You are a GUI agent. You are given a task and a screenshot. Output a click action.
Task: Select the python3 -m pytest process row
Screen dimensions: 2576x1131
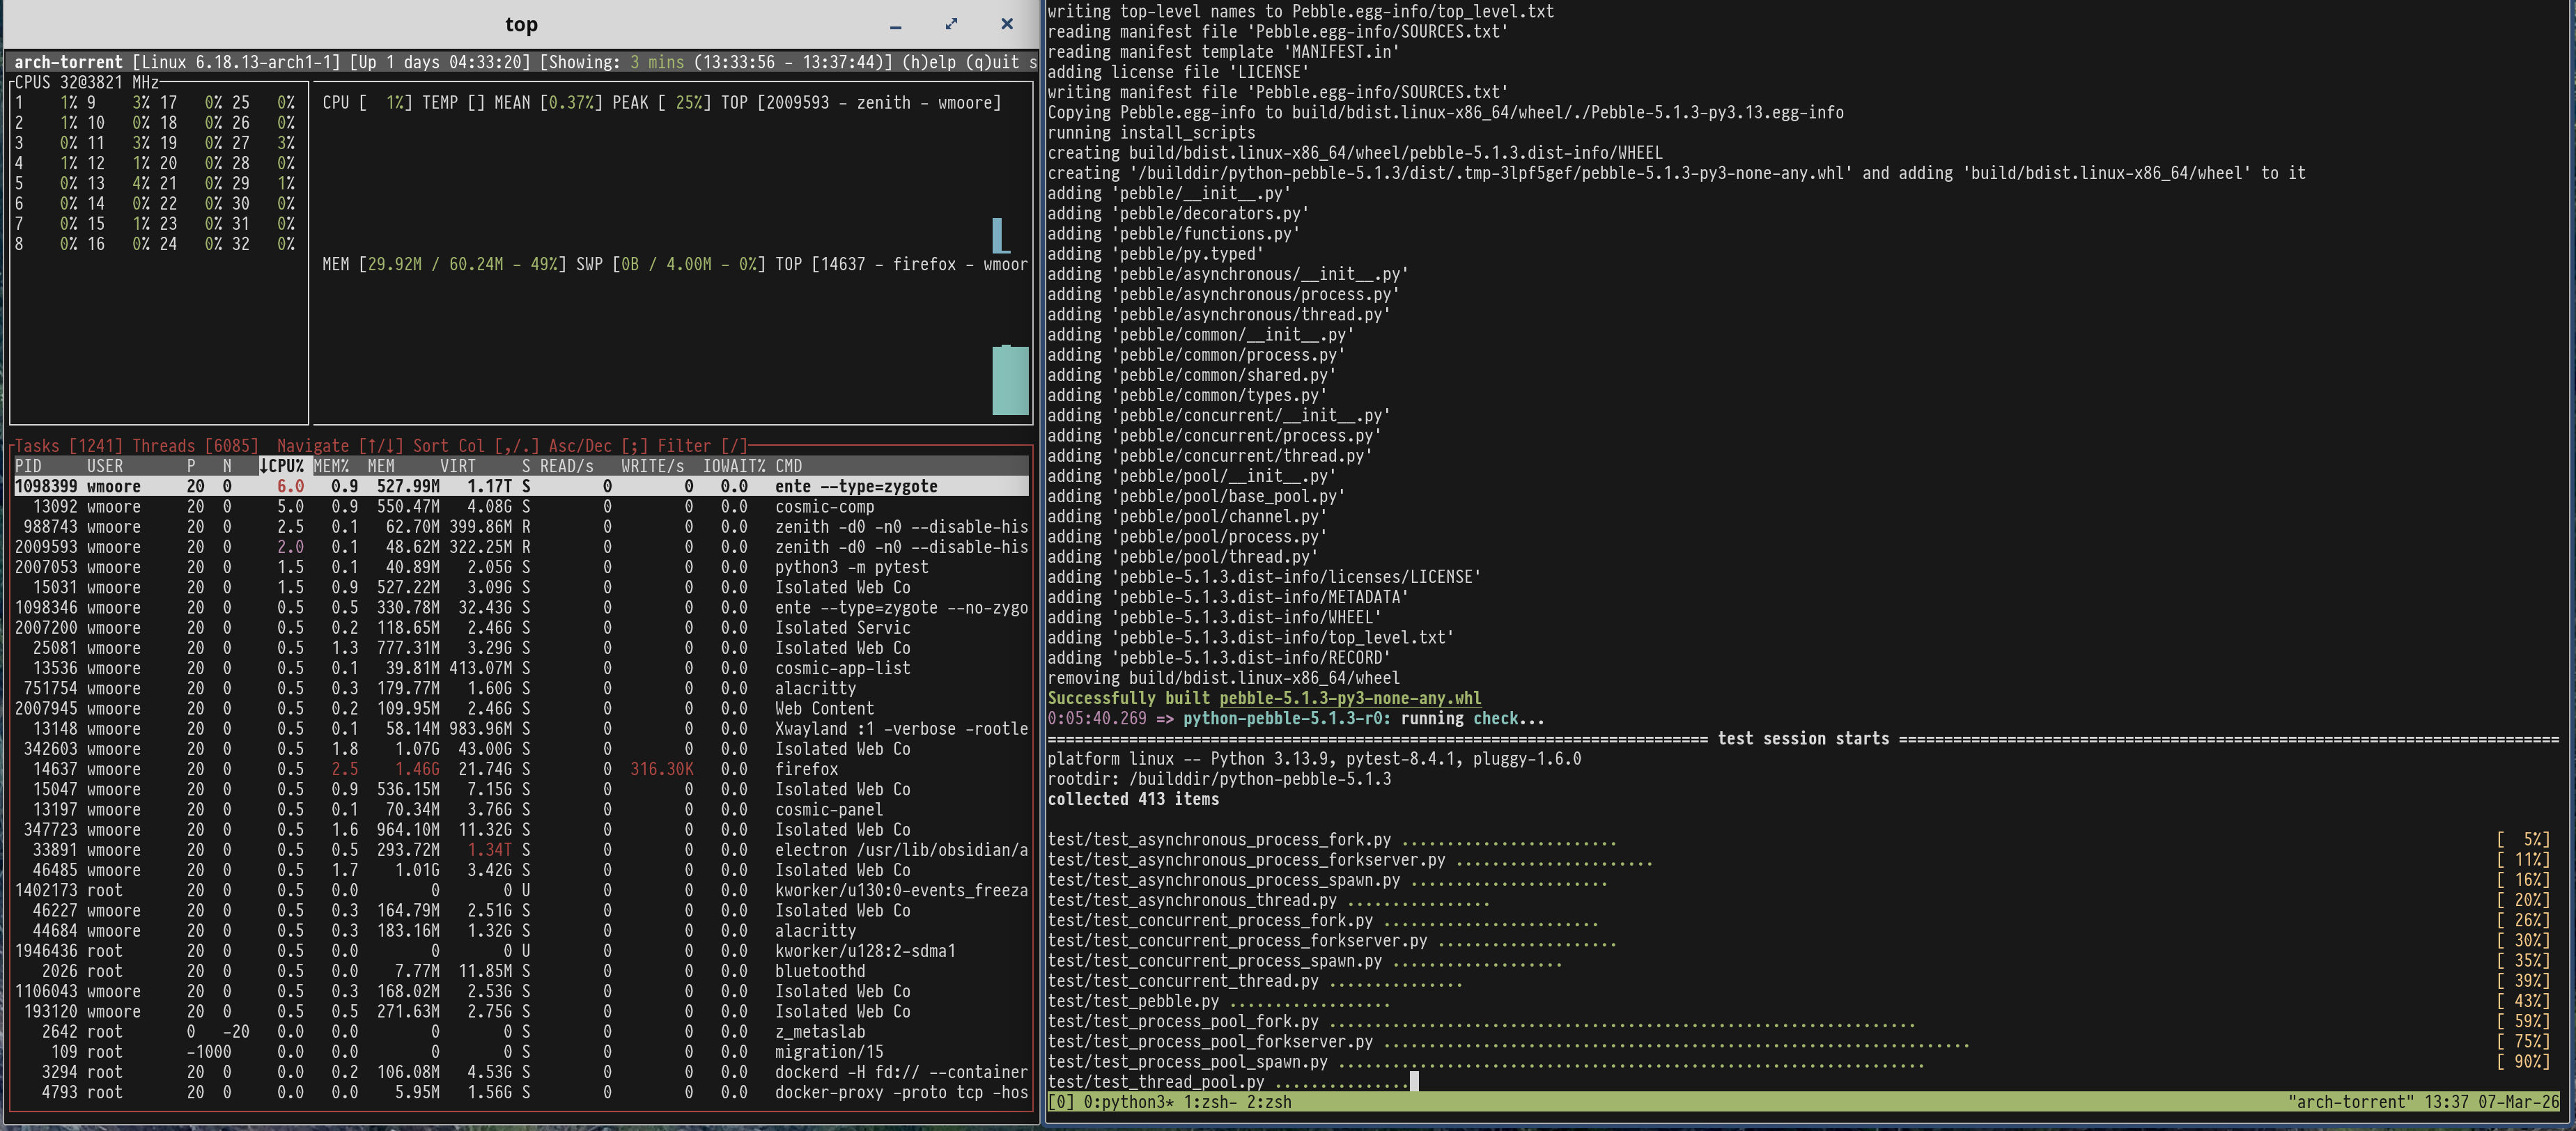click(x=520, y=567)
